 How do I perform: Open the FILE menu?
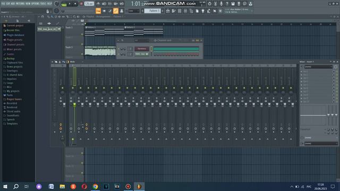click(3, 4)
